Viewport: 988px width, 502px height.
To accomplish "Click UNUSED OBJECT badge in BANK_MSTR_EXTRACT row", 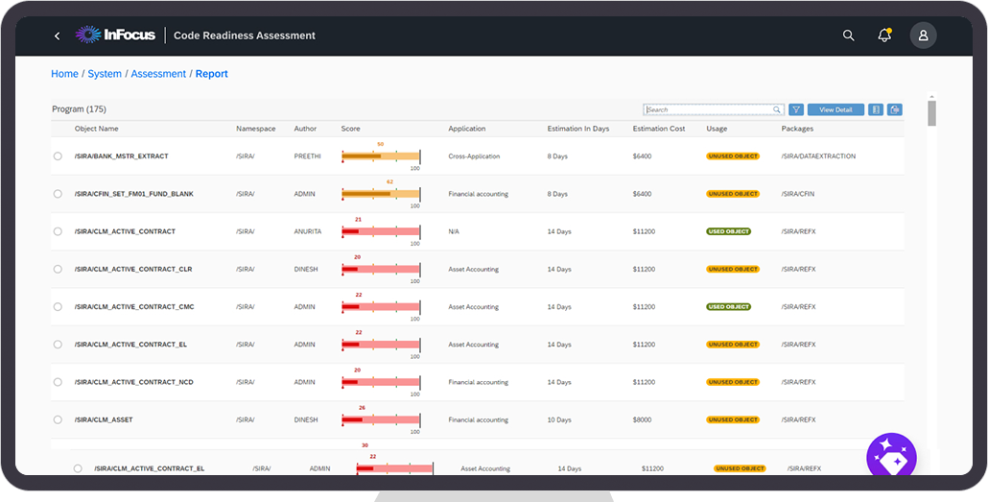I will click(733, 155).
